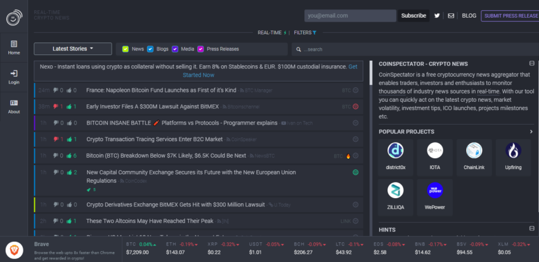
Task: Click BNB $14.62 in price ticker
Action: click(x=431, y=248)
